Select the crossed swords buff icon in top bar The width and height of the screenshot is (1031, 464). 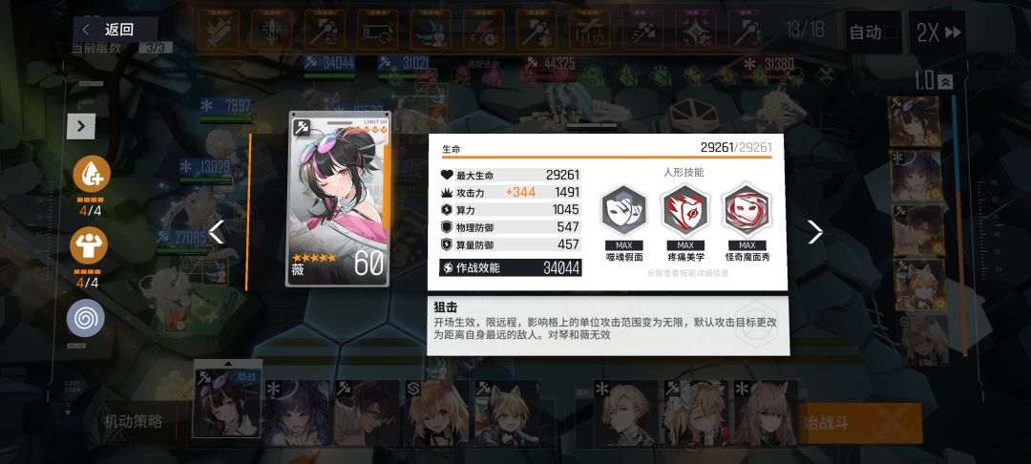click(218, 30)
